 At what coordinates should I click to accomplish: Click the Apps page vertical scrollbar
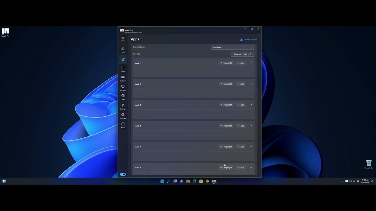(258, 117)
